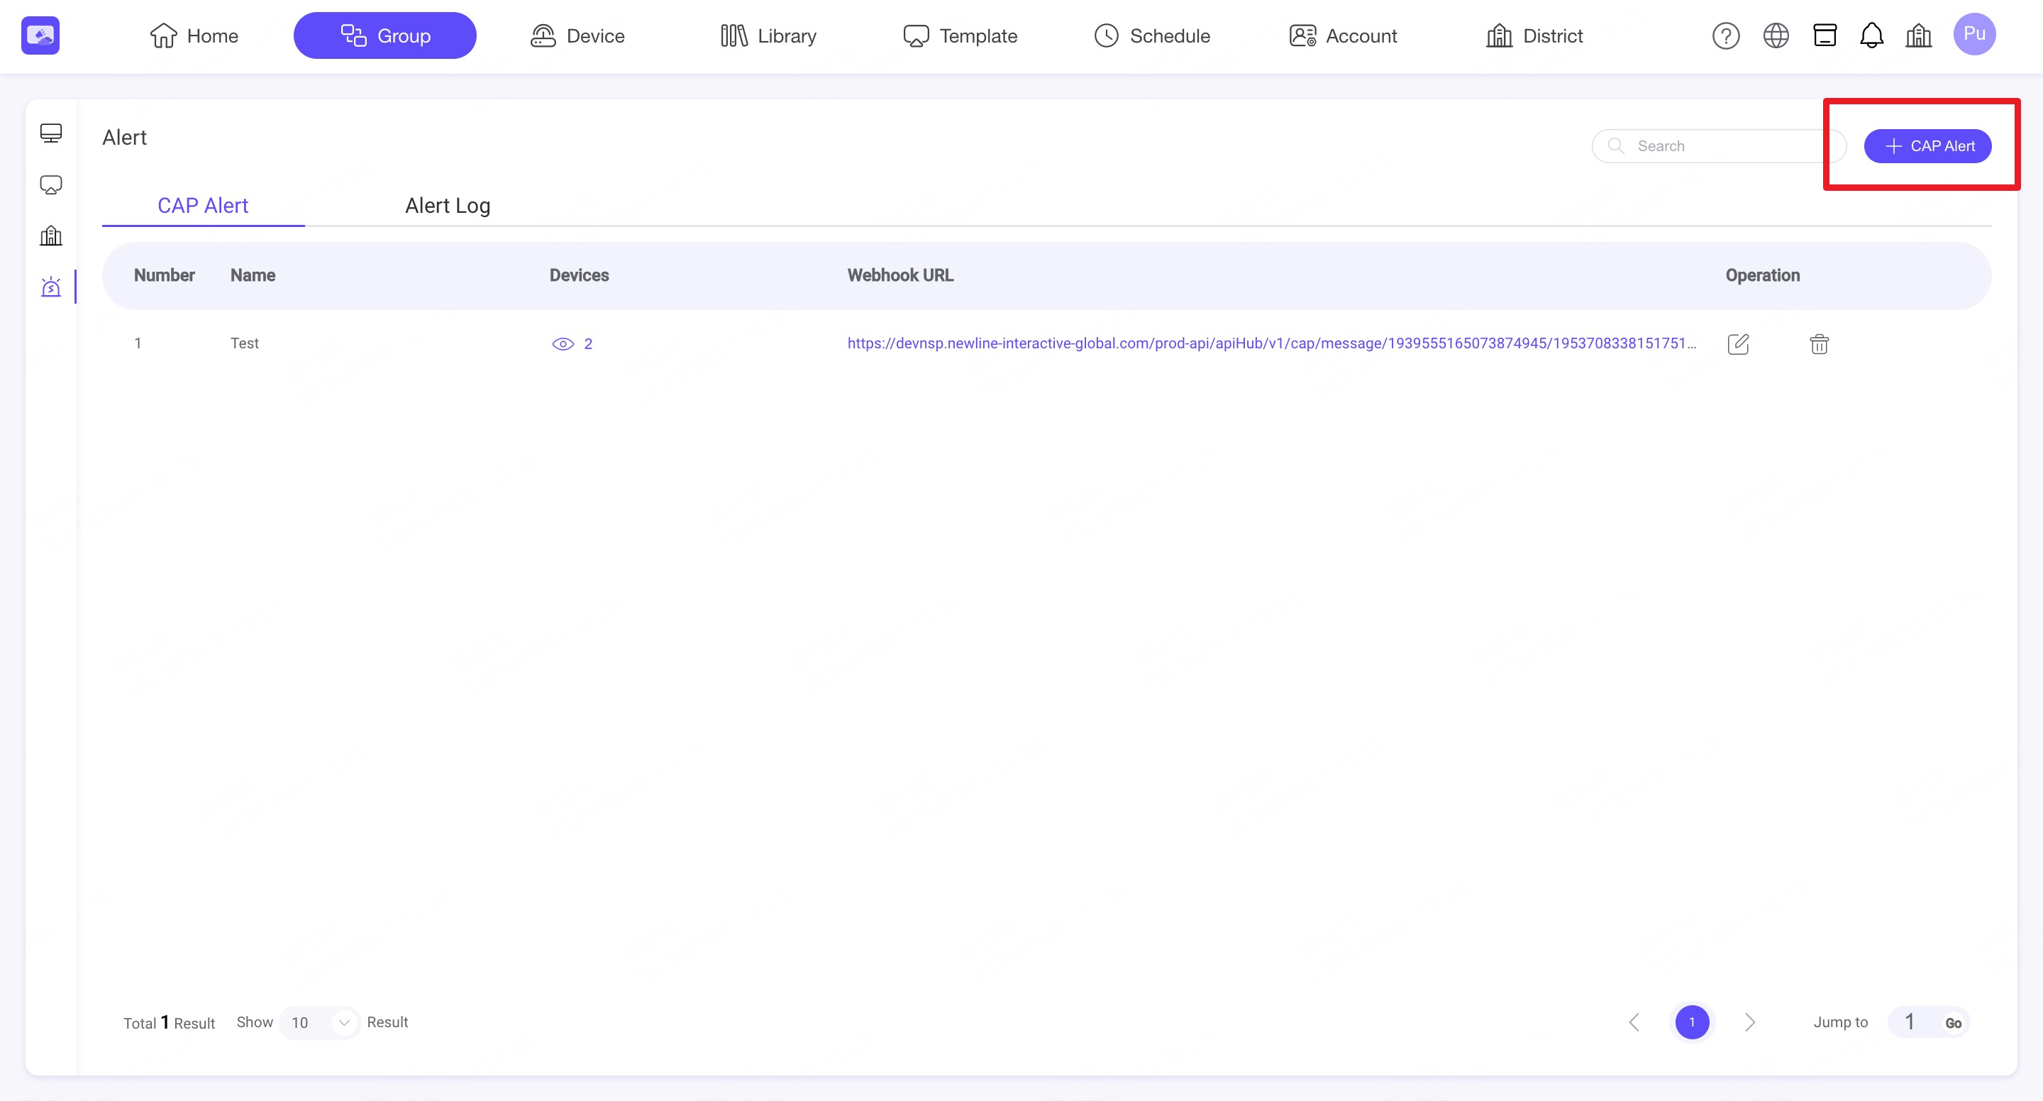Screen dimensions: 2043x1101
Task: View devices via the eye icon
Action: (x=563, y=343)
